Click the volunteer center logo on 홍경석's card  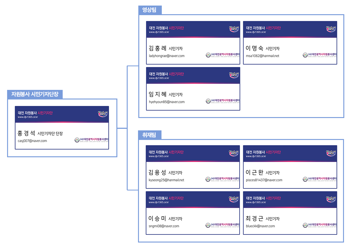coord(91,140)
